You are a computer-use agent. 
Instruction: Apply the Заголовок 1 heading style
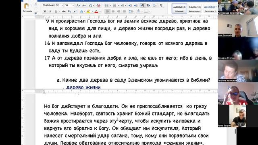click(210, 8)
